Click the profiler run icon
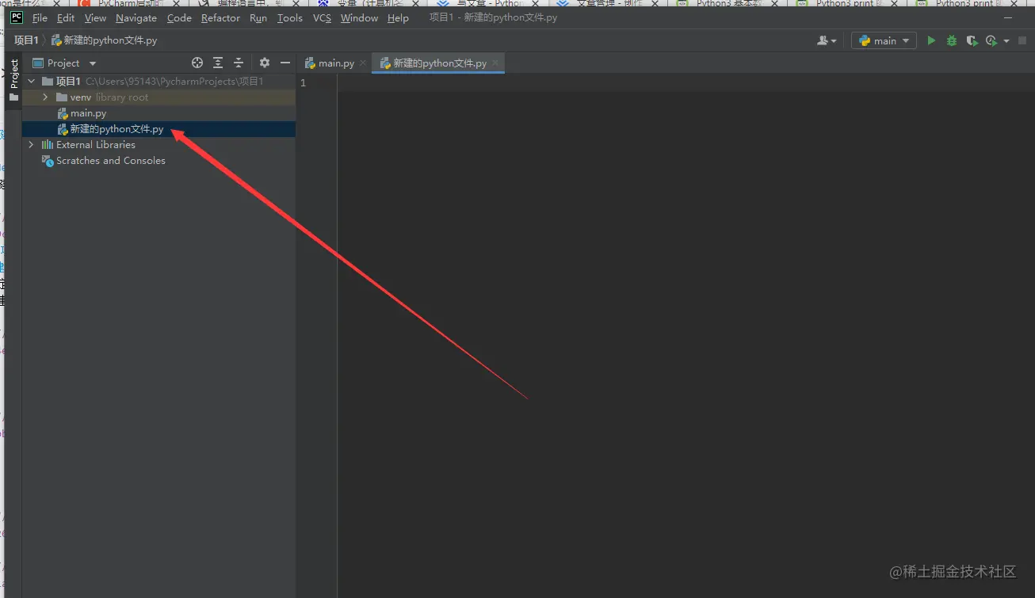Screen dimensions: 1035x598 pyautogui.click(x=991, y=40)
